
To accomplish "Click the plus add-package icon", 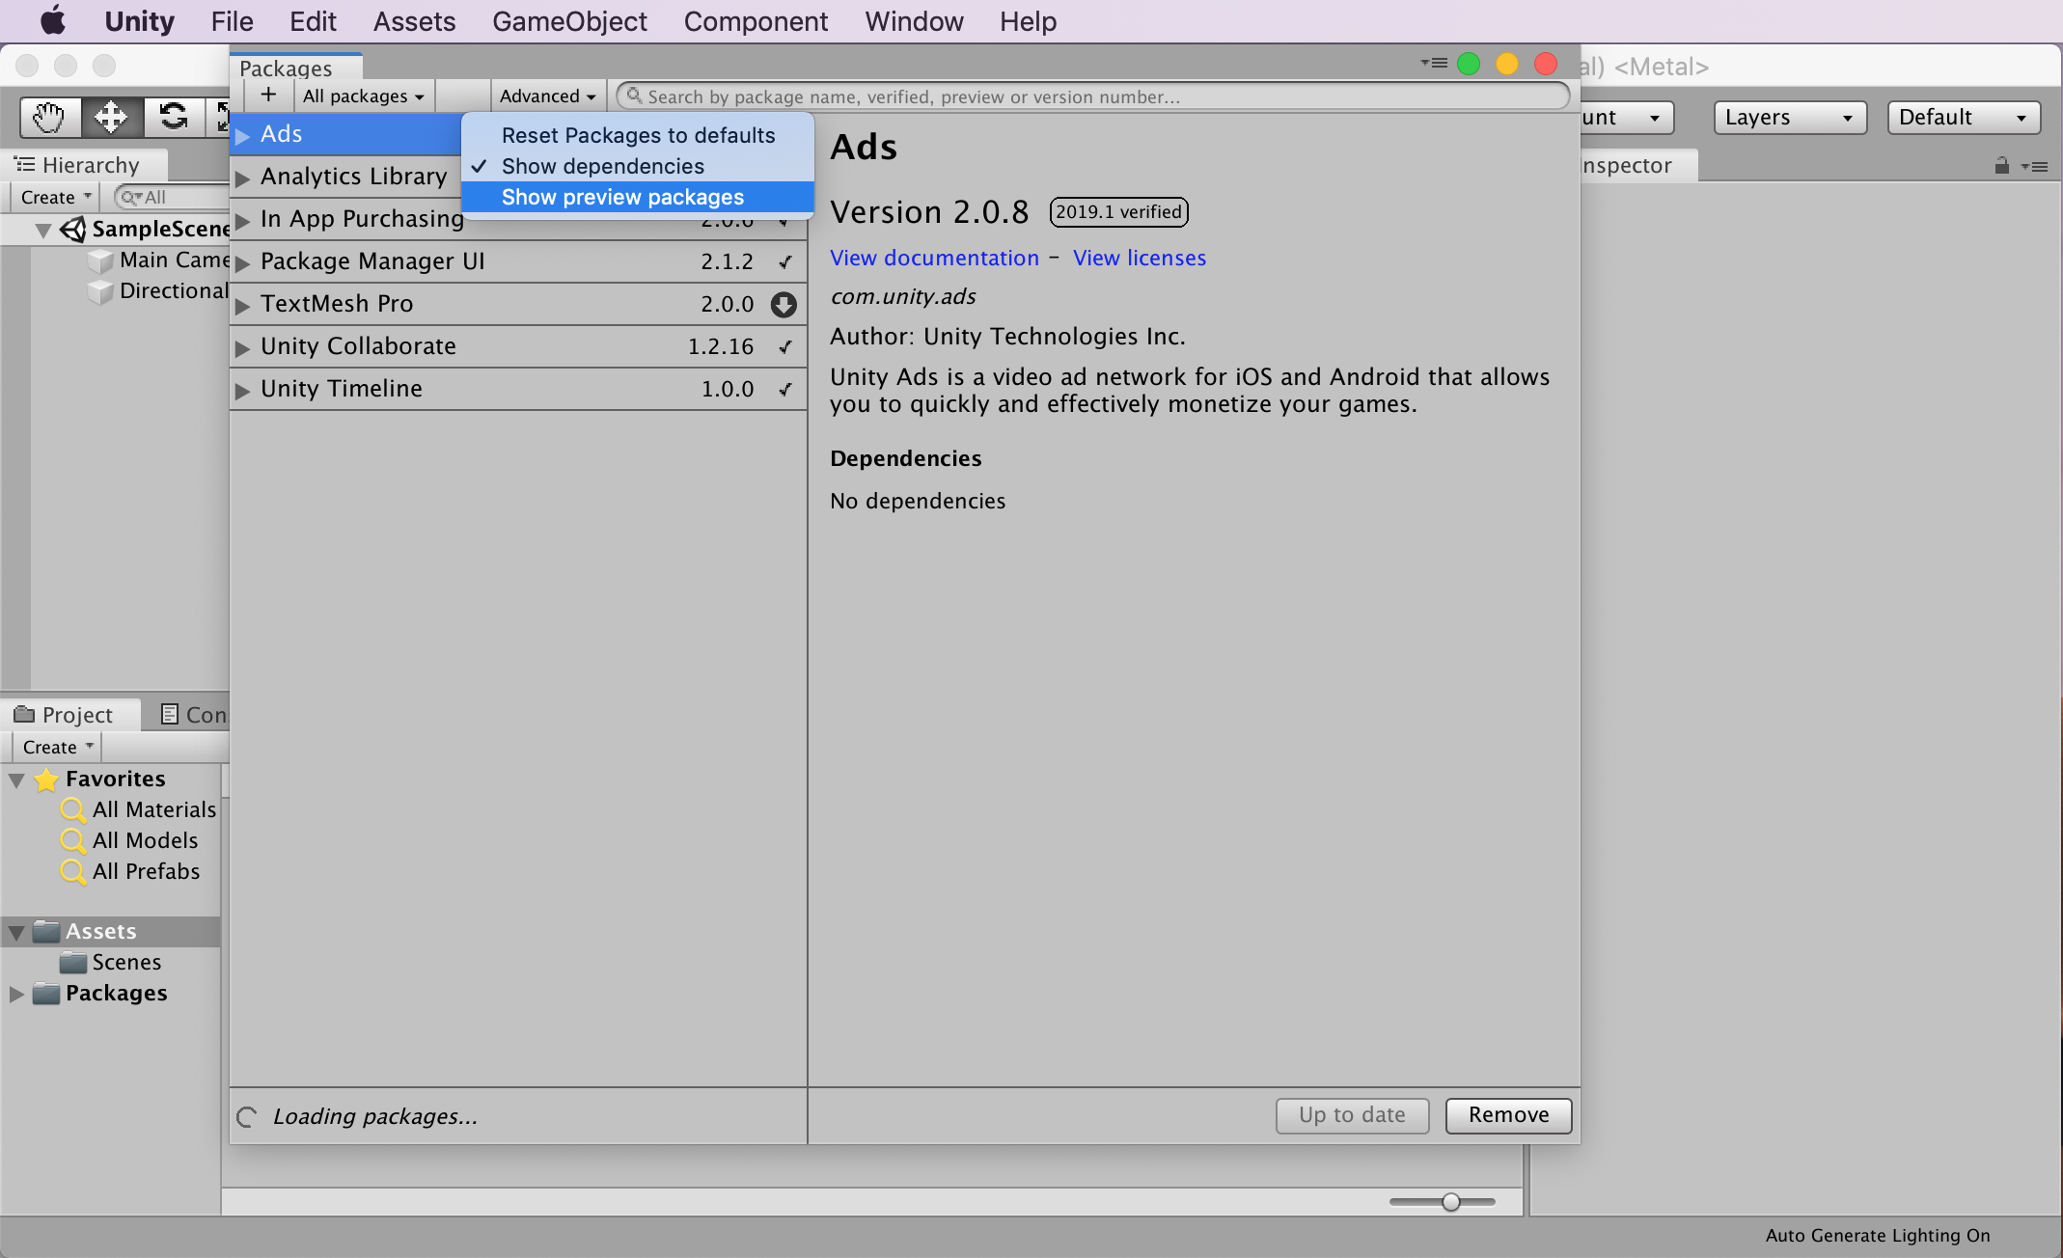I will (x=268, y=95).
